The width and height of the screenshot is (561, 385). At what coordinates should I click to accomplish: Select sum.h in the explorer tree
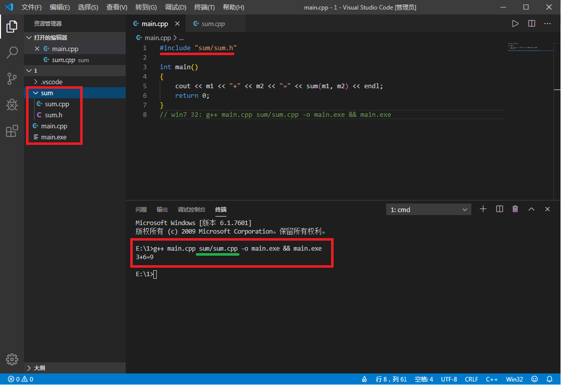[x=54, y=115]
